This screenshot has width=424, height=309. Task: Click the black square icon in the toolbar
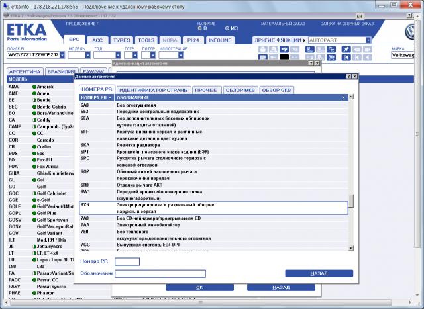pyautogui.click(x=284, y=57)
